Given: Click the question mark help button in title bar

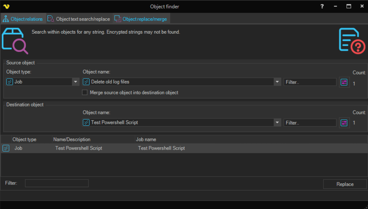Looking at the screenshot, I should pos(322,7).
